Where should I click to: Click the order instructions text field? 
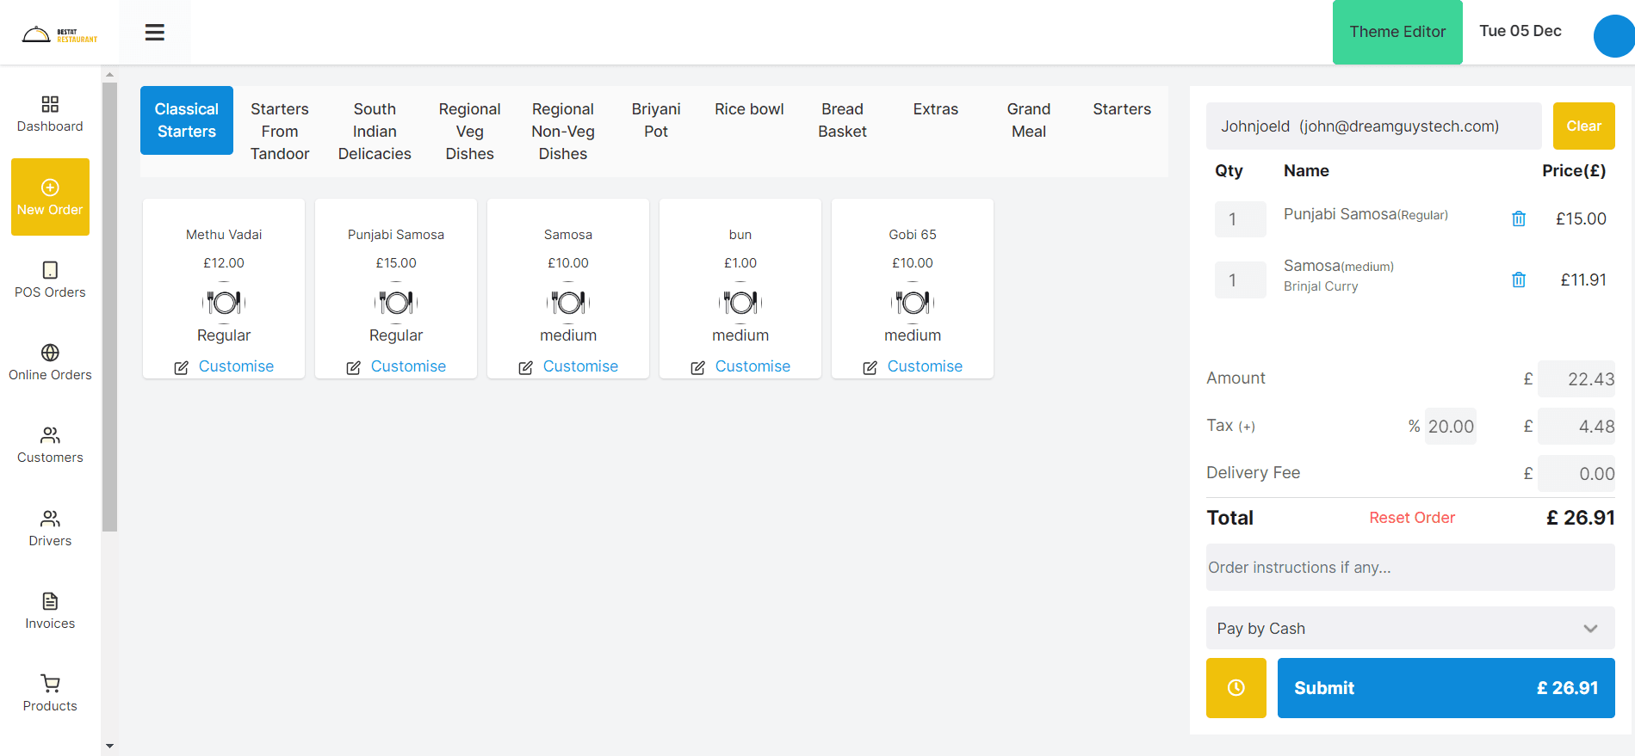tap(1409, 568)
